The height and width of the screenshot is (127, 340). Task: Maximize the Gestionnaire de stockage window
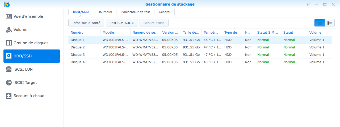325,4
